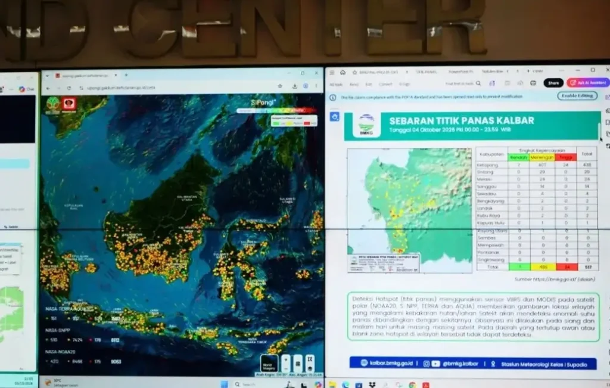Reload the SiPongi browser page
This screenshot has height=388, width=610.
69,88
